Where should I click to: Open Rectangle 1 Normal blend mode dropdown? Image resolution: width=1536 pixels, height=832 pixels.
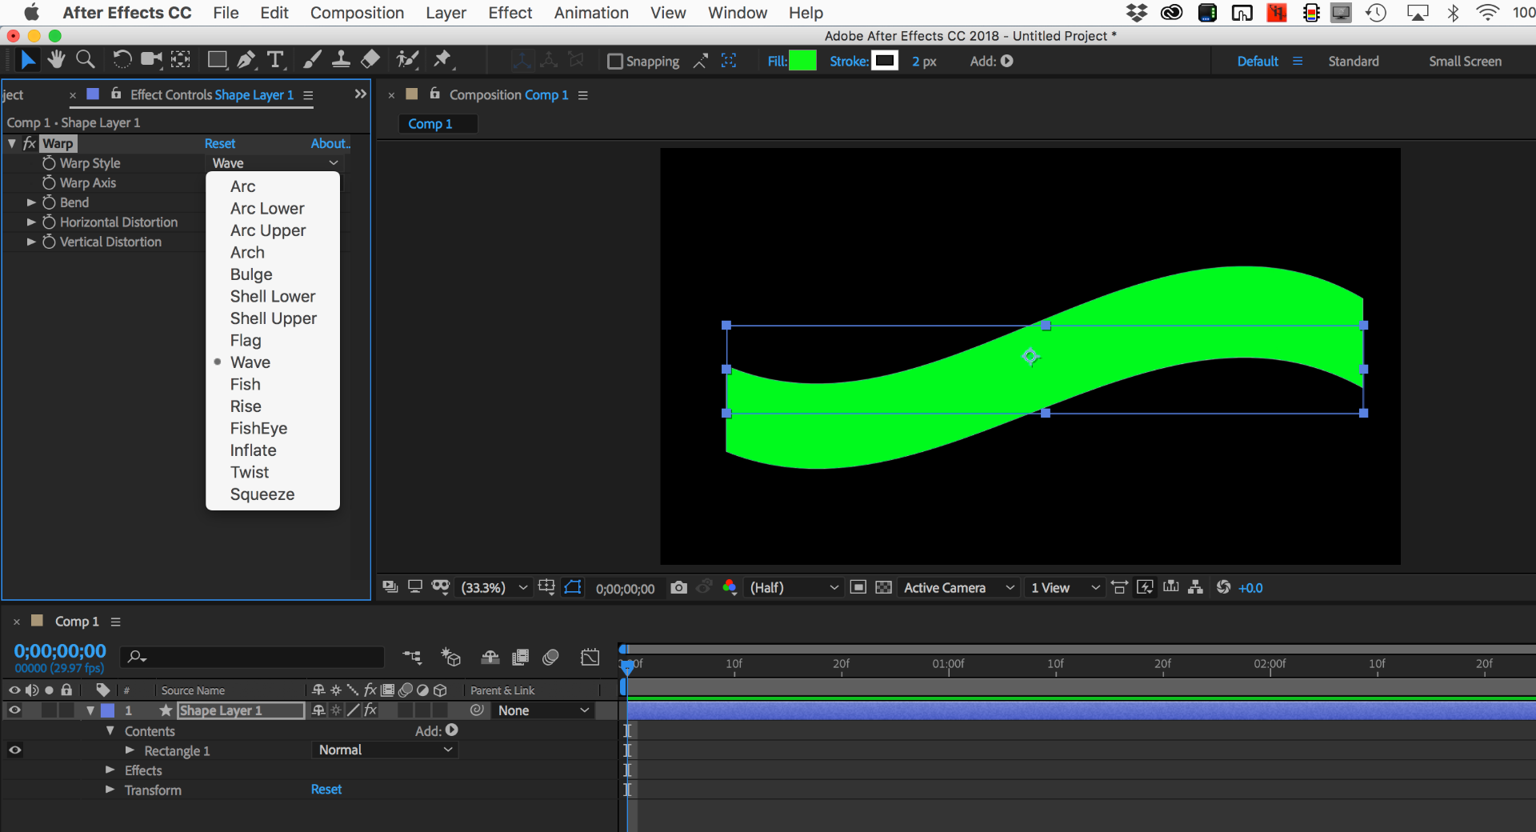click(384, 750)
